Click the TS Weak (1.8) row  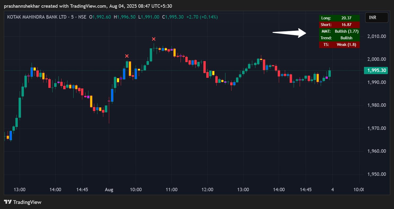tap(339, 45)
